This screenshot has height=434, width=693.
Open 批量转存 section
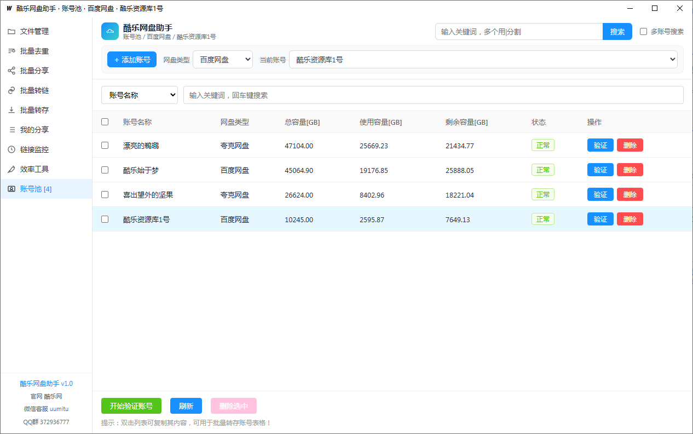[46, 110]
